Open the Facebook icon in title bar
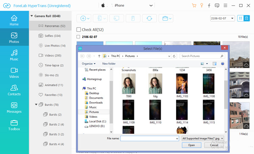Screen dimensions: 254x154 pyautogui.click(x=209, y=5)
